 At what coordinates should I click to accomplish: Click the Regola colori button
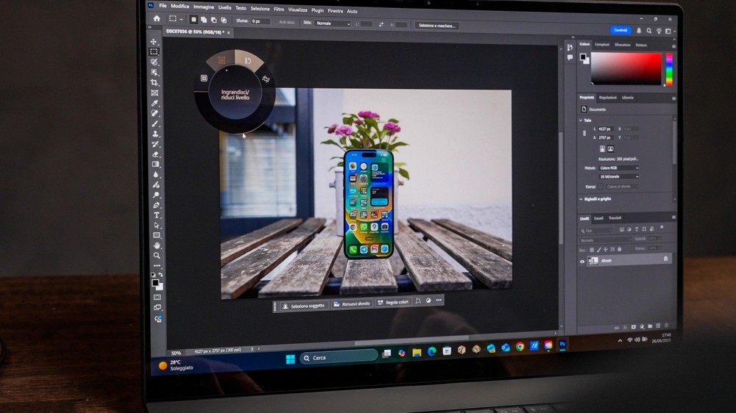[x=393, y=302]
